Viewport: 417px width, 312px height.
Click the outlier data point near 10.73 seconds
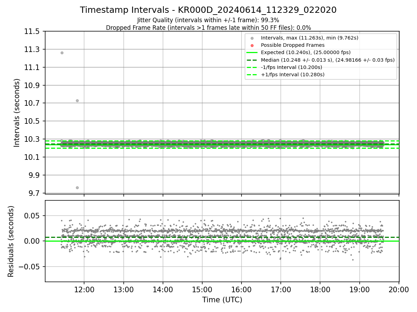click(x=77, y=101)
